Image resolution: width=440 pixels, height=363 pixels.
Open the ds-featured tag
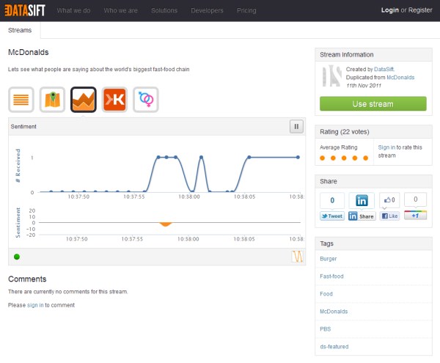click(334, 347)
